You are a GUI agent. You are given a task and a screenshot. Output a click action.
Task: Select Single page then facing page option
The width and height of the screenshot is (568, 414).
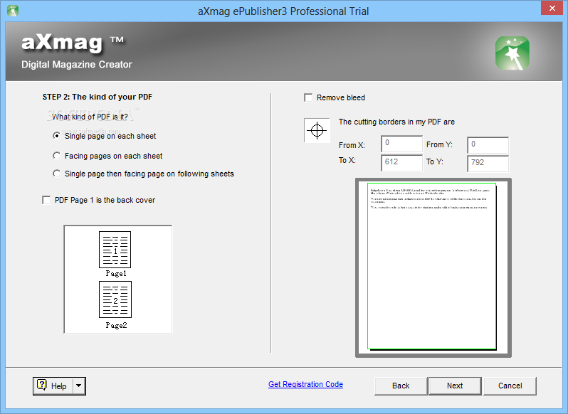56,174
